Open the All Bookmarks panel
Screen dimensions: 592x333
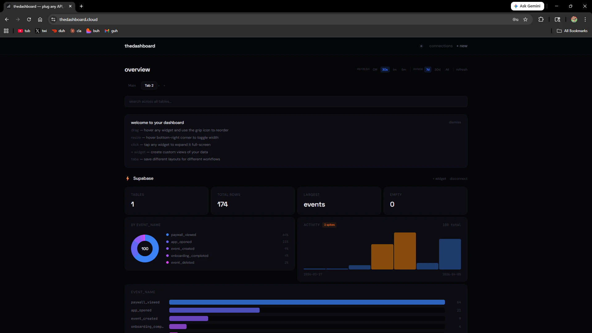point(572,31)
